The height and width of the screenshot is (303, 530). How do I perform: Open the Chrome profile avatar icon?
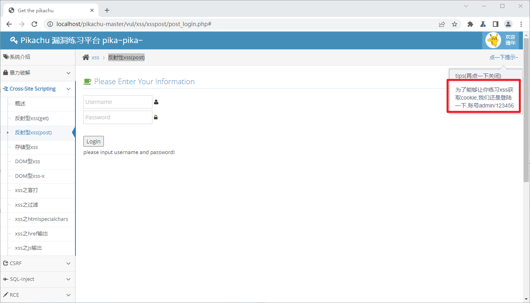508,24
